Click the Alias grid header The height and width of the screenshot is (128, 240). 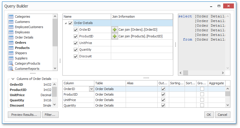(142, 83)
